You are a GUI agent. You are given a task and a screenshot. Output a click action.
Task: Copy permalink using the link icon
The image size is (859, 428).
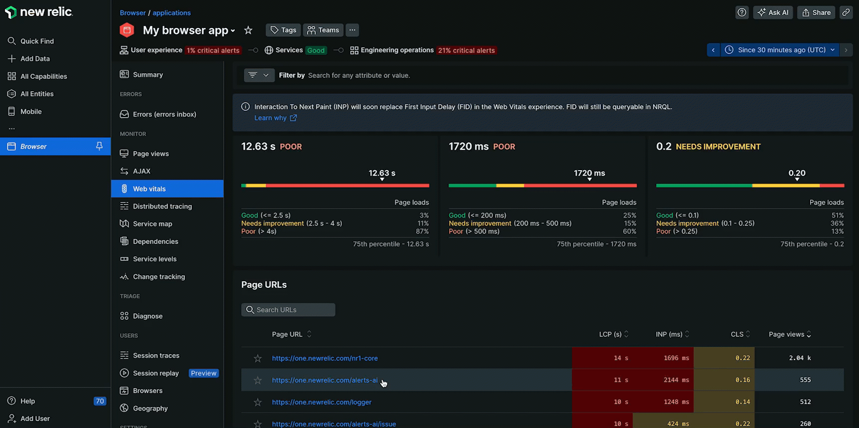[x=846, y=12]
